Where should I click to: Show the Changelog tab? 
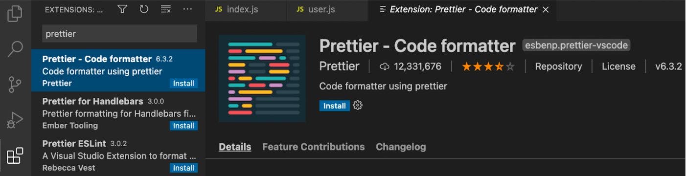(401, 147)
